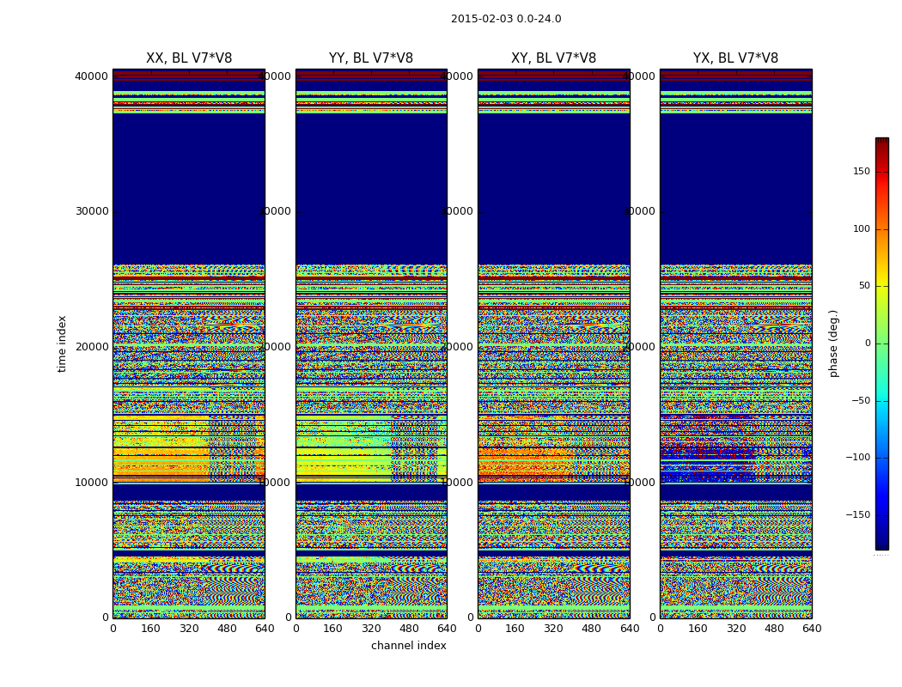Screen dimensions: 902x687
Task: Click the phase colorbar gradient strip
Action: click(x=882, y=343)
